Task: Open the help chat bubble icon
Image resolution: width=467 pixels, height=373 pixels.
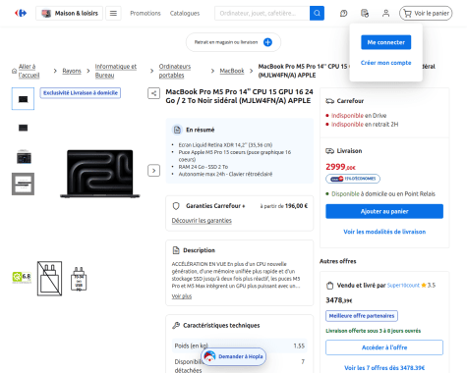Action: coord(343,13)
